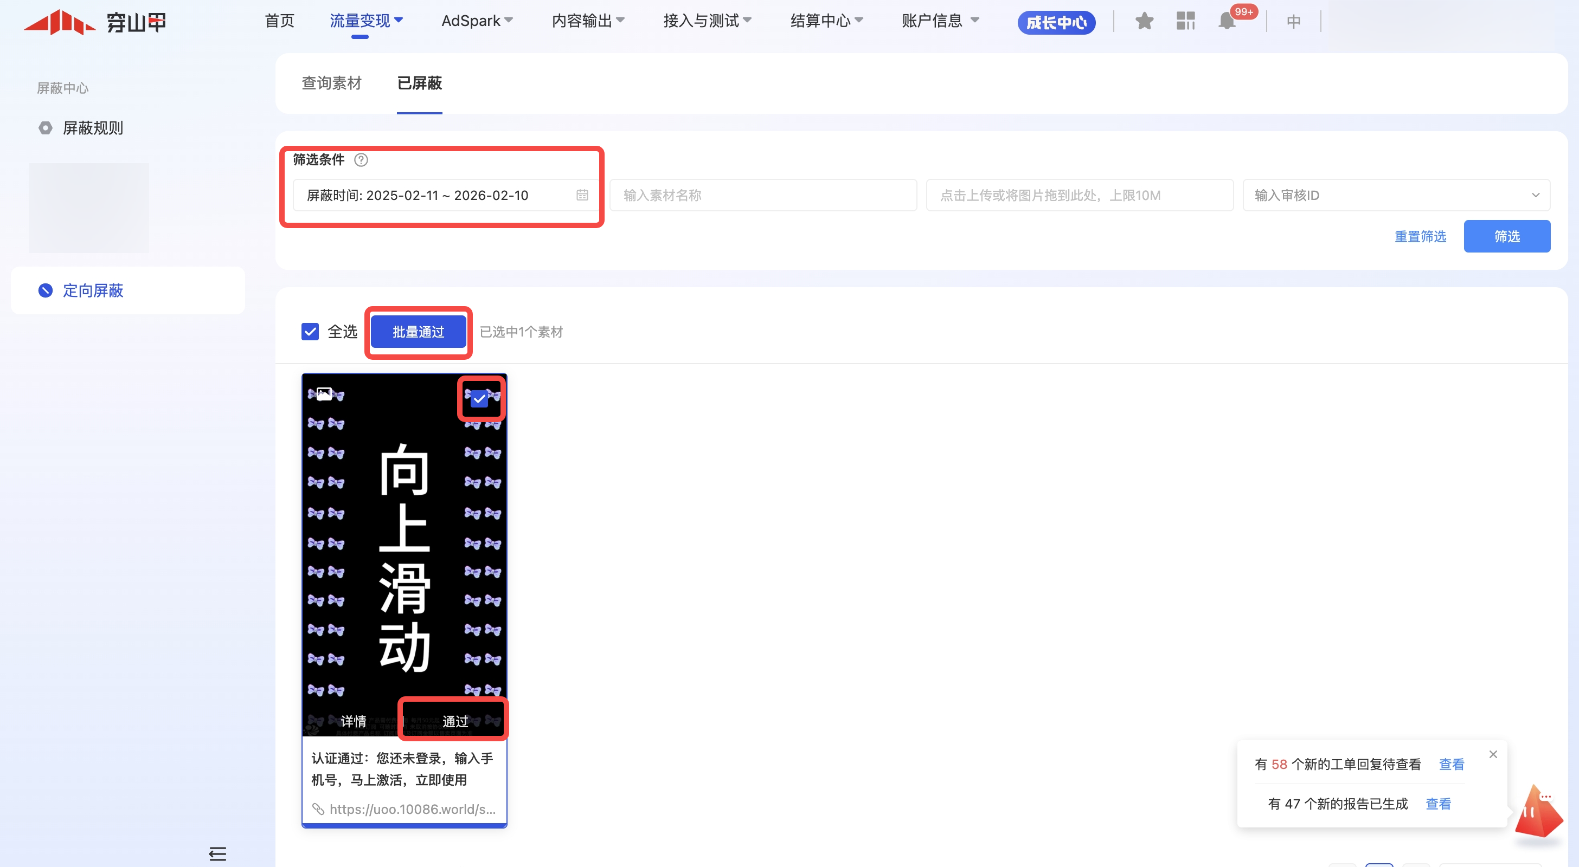The image size is (1579, 867).
Task: Open calendar icon in 屏蔽时间 field
Action: [x=582, y=196]
